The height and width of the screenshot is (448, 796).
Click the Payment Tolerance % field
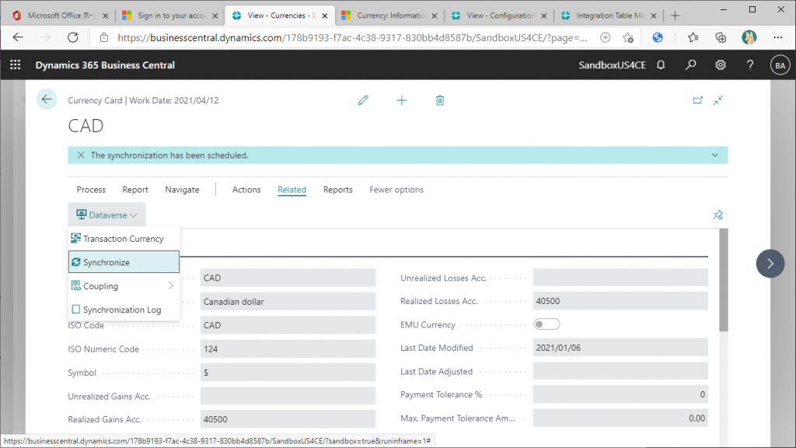pos(620,394)
